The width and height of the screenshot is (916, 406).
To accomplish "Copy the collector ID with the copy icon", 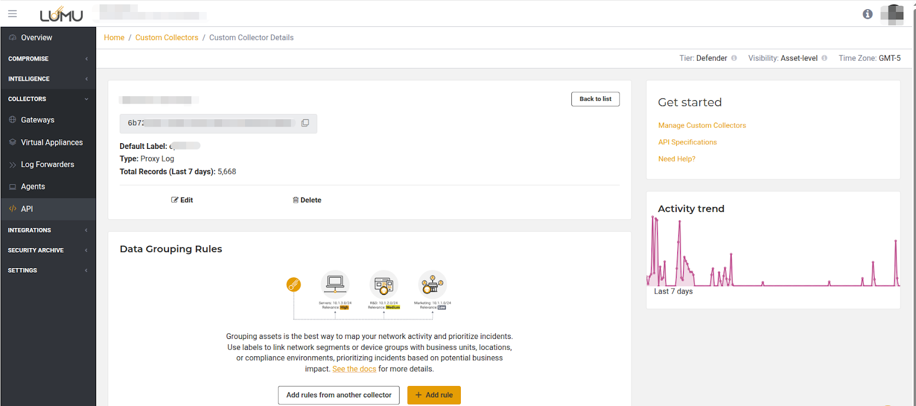I will tap(305, 123).
